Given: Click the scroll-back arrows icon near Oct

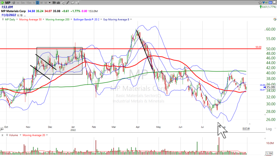Looking at the screenshot, I should (x=2, y=129).
